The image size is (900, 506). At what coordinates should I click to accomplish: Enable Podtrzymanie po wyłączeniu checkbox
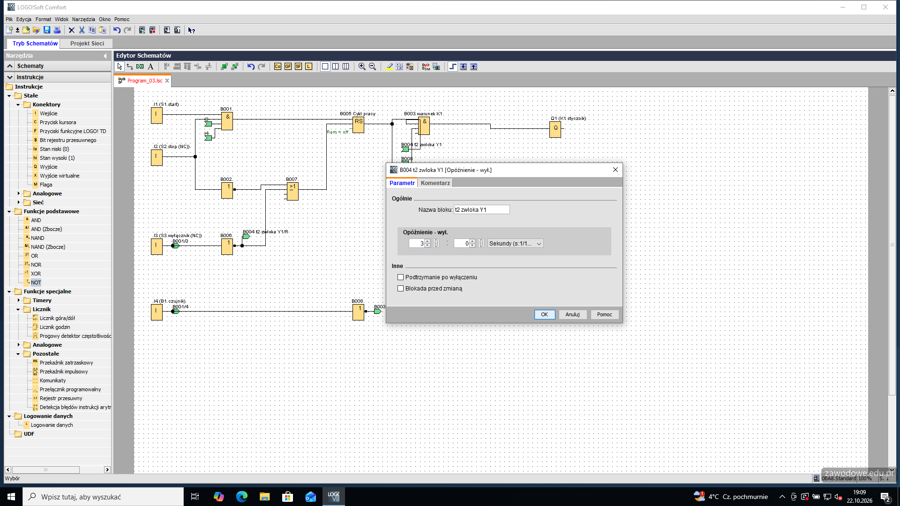tap(400, 277)
